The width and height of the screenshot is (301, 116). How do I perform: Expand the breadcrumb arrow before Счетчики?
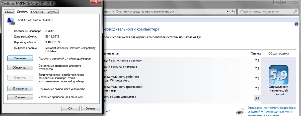tap(113, 11)
